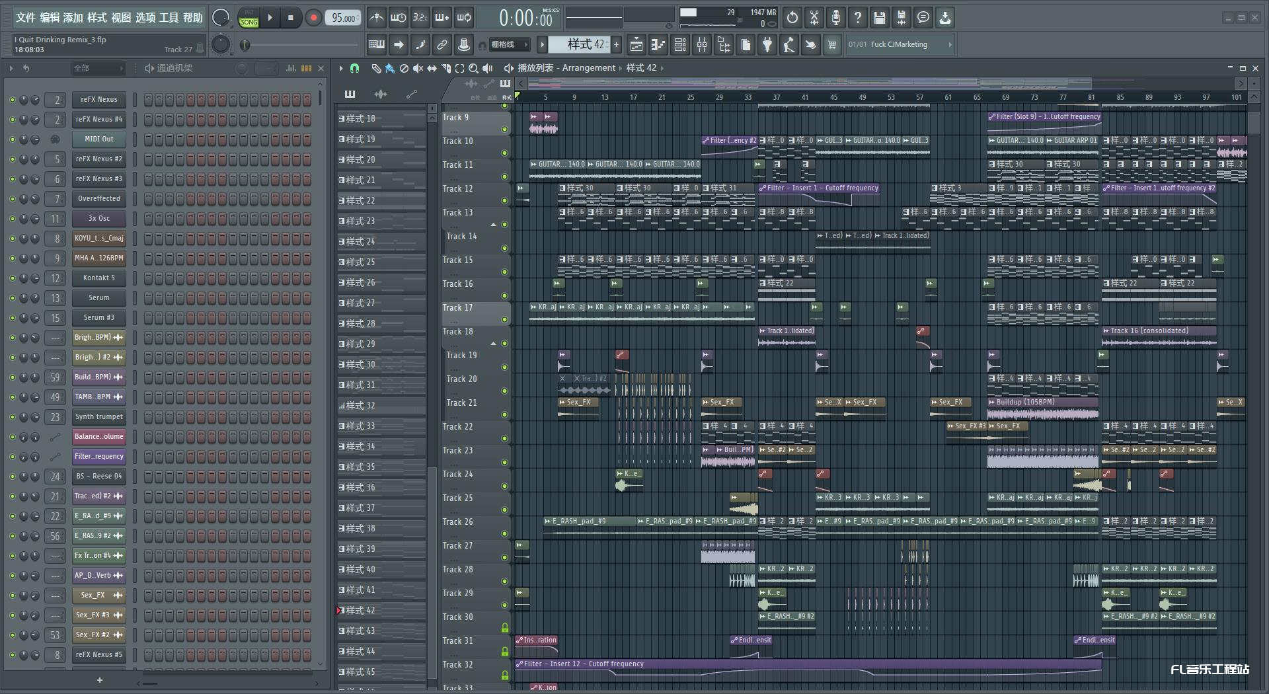Add new channel plus button
The width and height of the screenshot is (1269, 694).
point(100,679)
